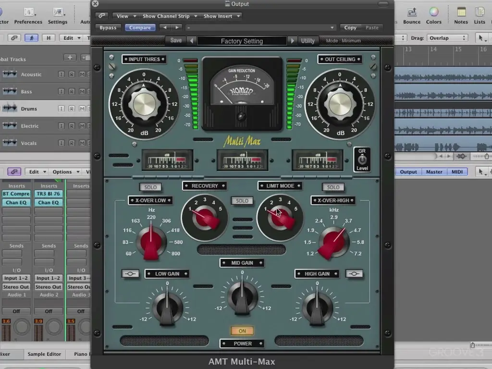Screen dimensions: 492x369
Task: Paste the plugin settings
Action: pyautogui.click(x=372, y=27)
